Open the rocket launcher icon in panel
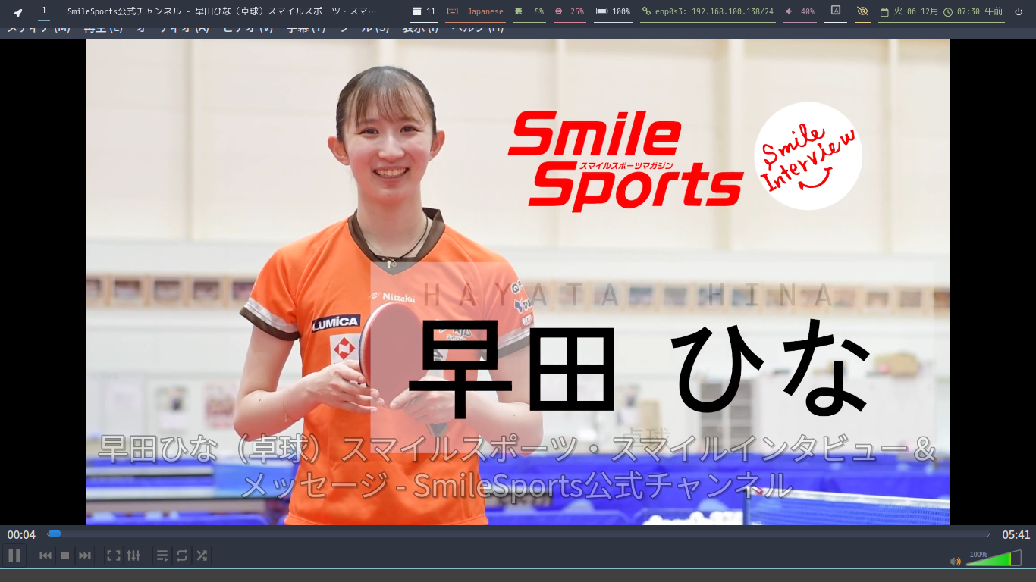This screenshot has width=1036, height=582. (x=18, y=12)
